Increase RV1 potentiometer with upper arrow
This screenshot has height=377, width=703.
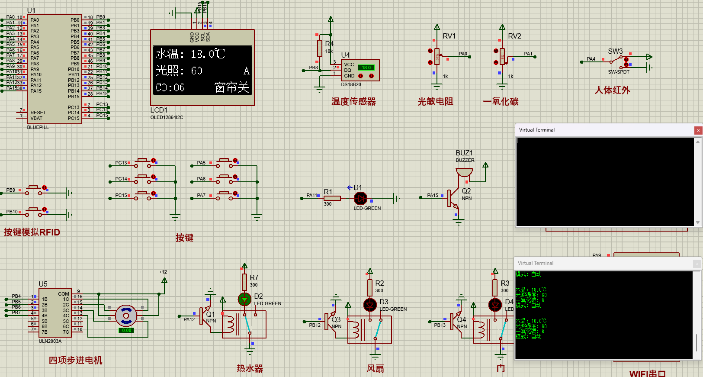(x=430, y=51)
